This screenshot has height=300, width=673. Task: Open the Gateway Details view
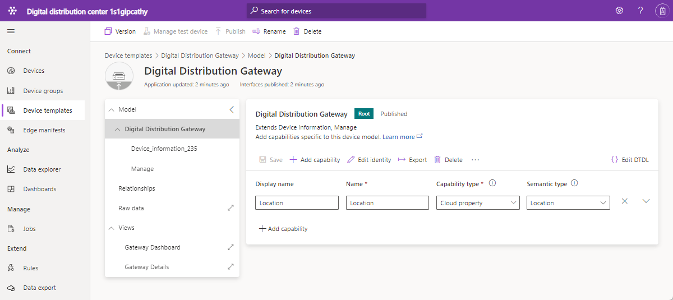[x=146, y=267]
